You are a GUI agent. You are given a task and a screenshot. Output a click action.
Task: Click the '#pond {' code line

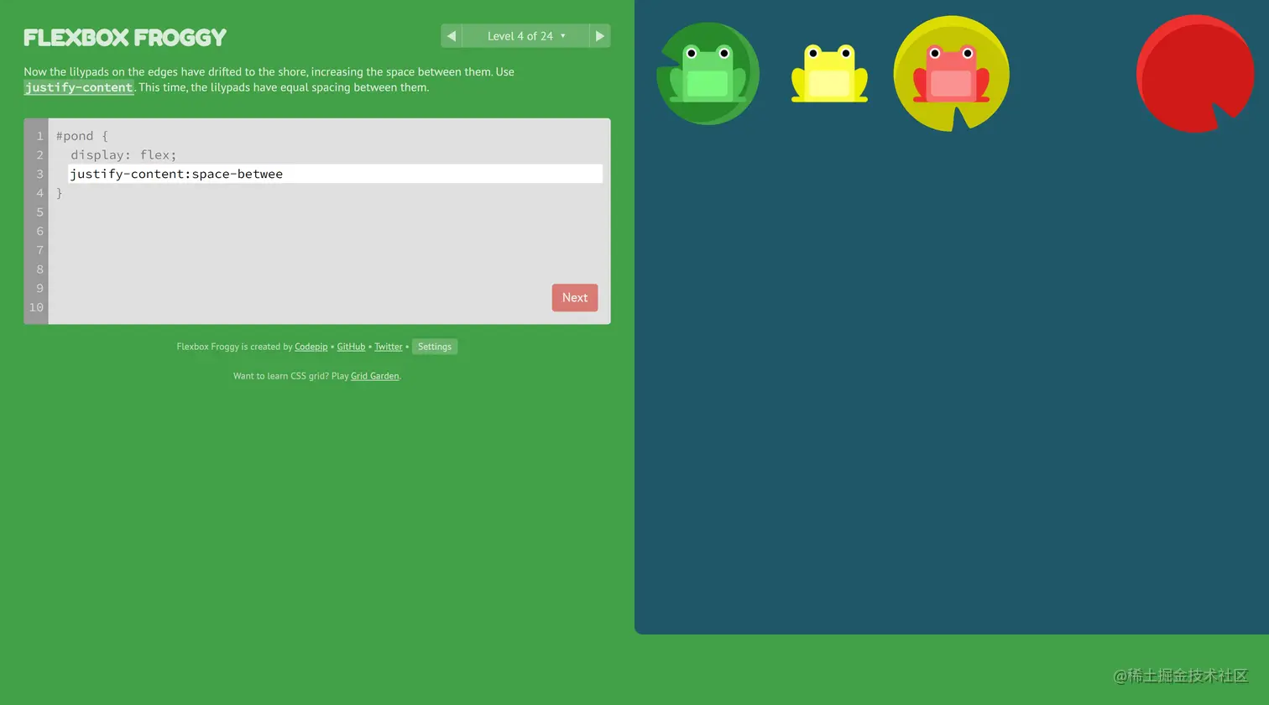(x=82, y=136)
